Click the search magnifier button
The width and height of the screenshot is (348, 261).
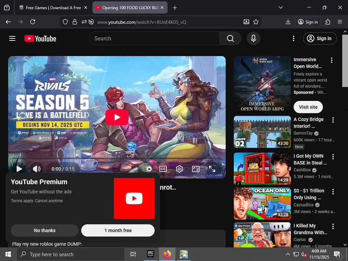coord(230,38)
